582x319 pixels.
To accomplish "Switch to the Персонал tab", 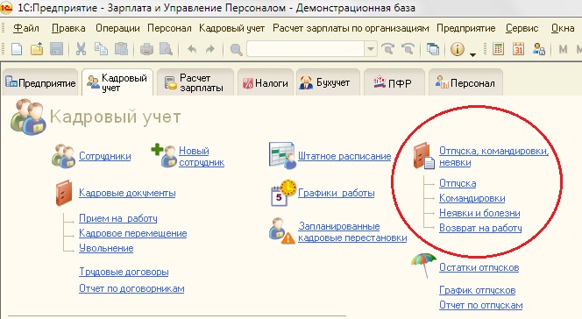I will (x=465, y=82).
